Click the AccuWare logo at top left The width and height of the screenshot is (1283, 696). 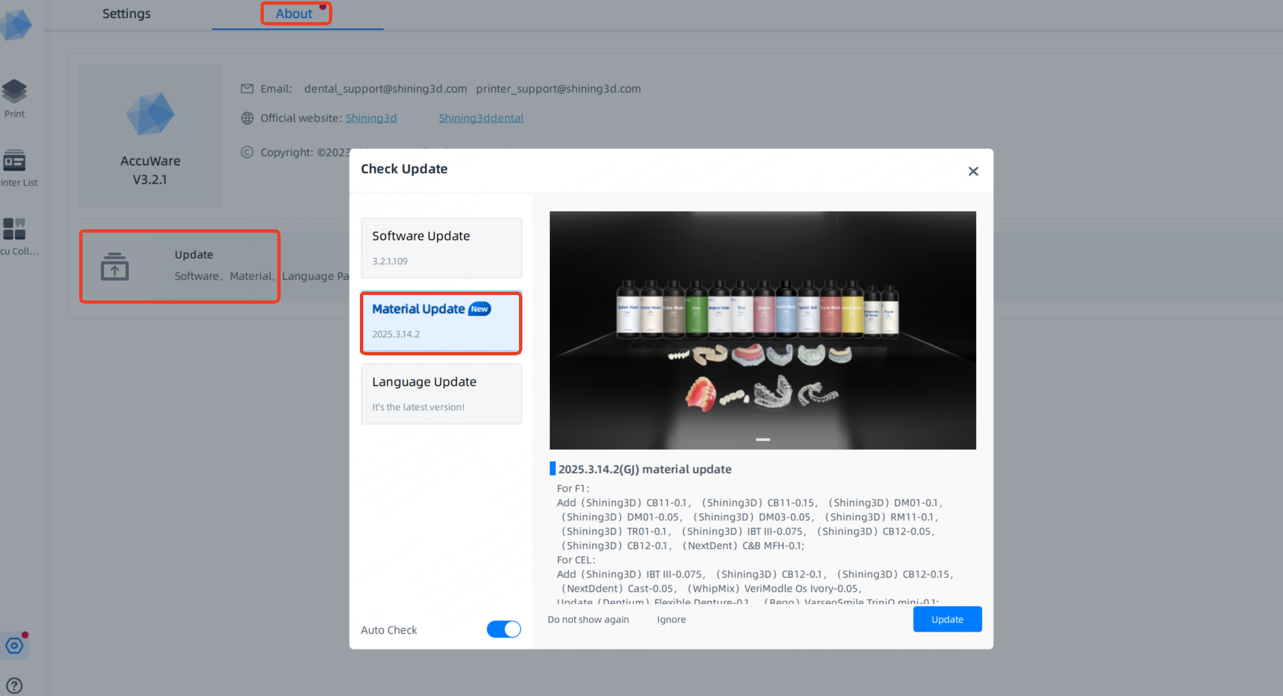coord(16,24)
